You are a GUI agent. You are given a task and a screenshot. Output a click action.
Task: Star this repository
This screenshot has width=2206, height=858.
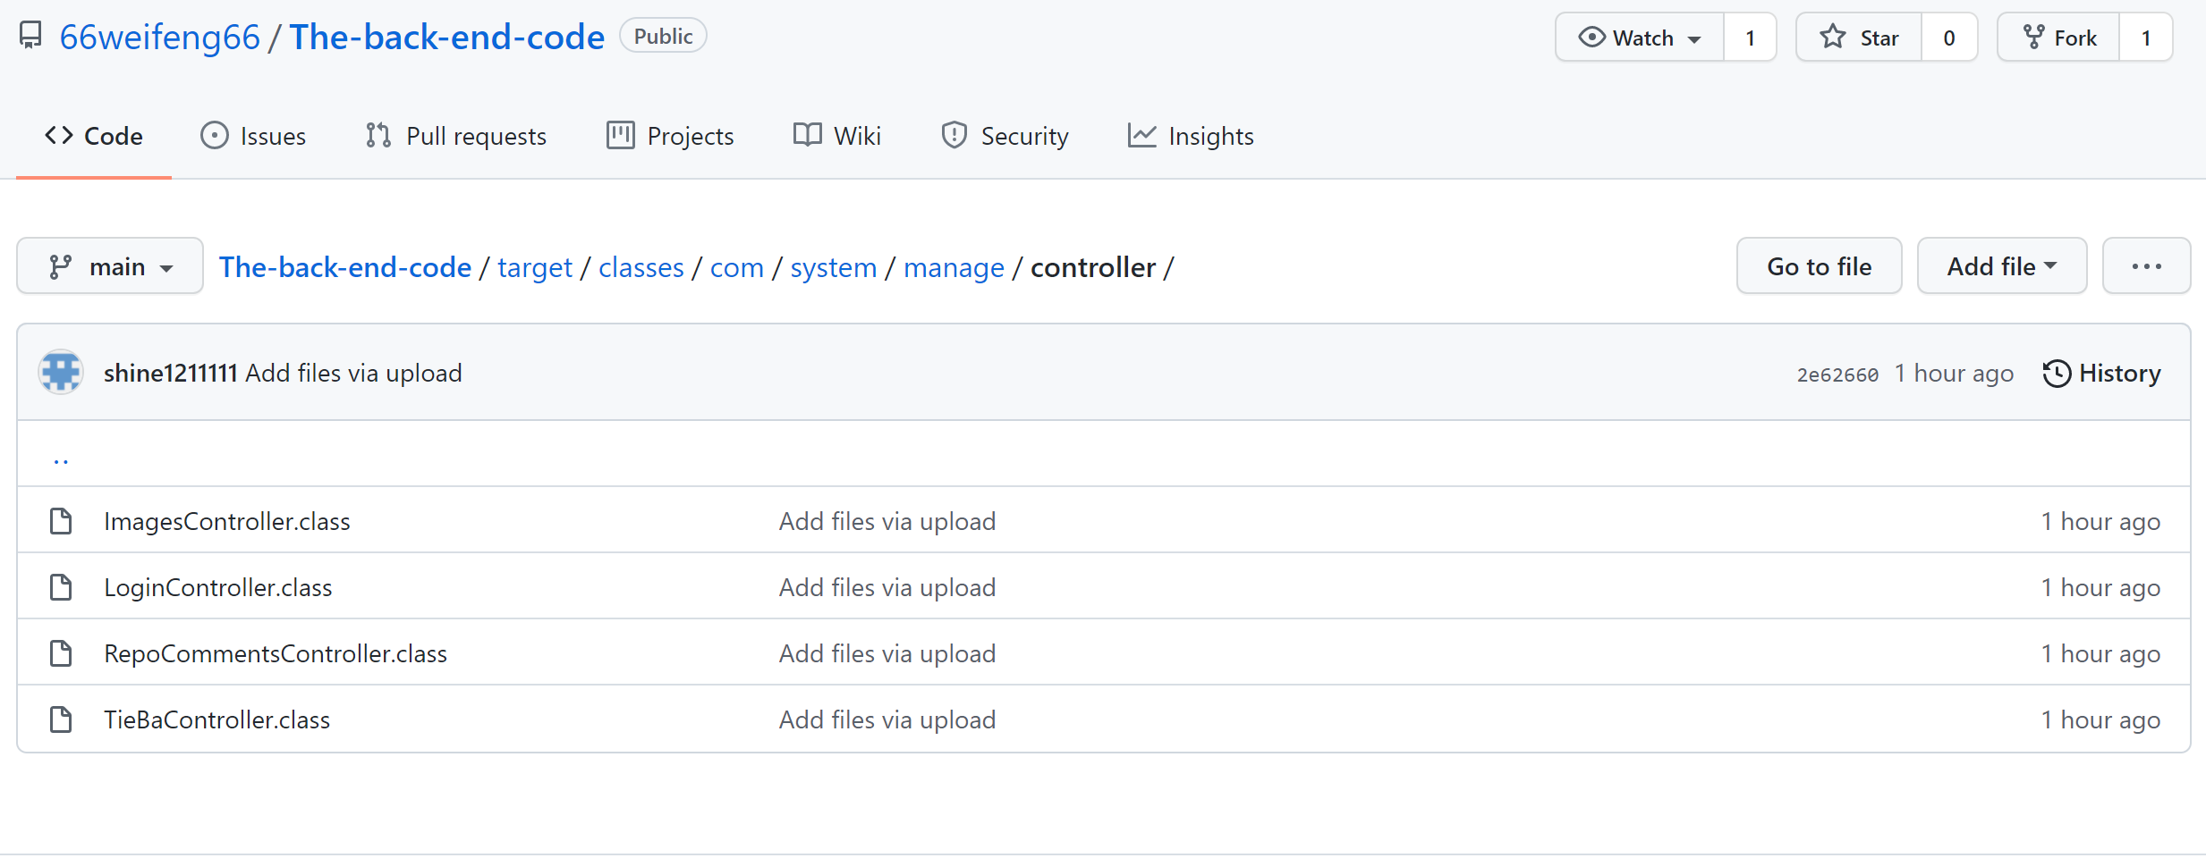click(x=1859, y=38)
